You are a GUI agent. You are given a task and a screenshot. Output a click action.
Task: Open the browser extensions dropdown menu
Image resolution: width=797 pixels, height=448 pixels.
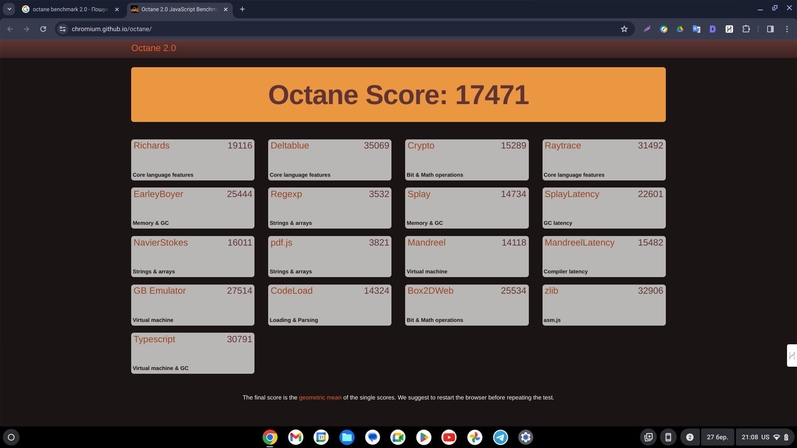tap(746, 29)
